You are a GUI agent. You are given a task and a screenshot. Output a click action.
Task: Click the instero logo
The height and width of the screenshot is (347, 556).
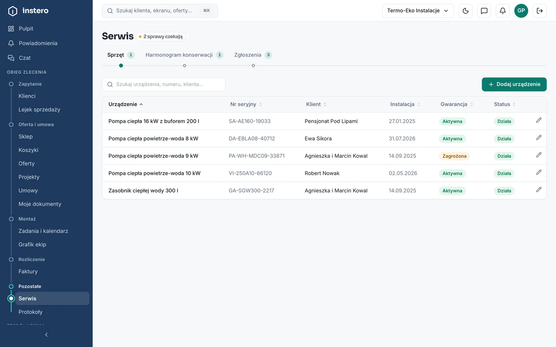click(x=28, y=11)
